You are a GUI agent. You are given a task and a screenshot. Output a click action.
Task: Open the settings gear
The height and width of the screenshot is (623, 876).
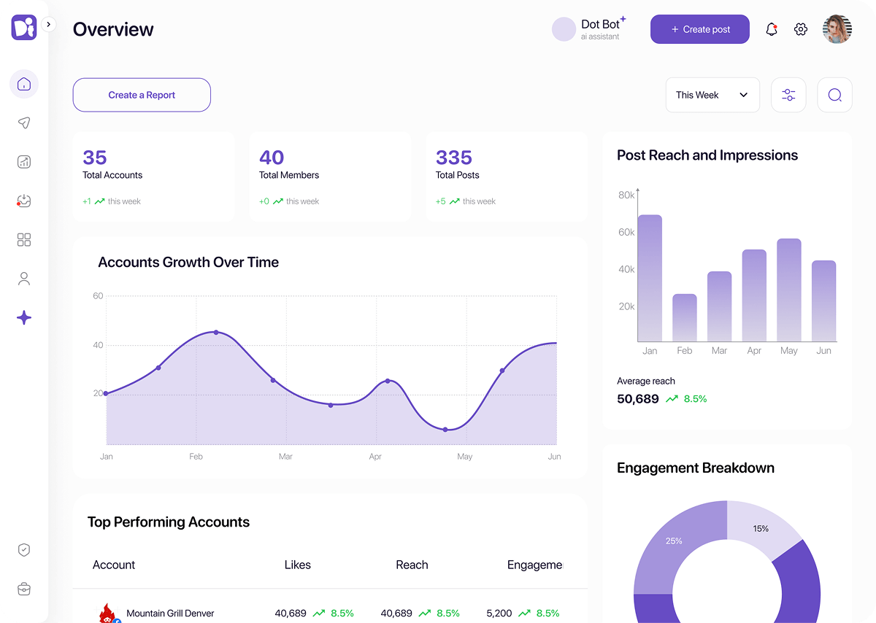pyautogui.click(x=801, y=29)
